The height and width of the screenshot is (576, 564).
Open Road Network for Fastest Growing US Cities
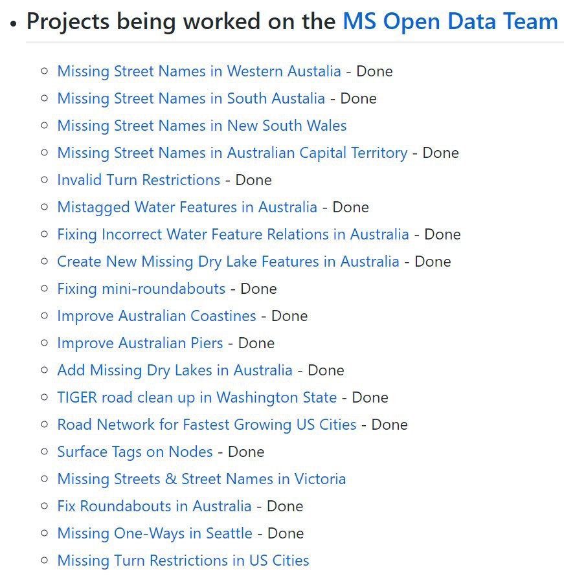(207, 425)
